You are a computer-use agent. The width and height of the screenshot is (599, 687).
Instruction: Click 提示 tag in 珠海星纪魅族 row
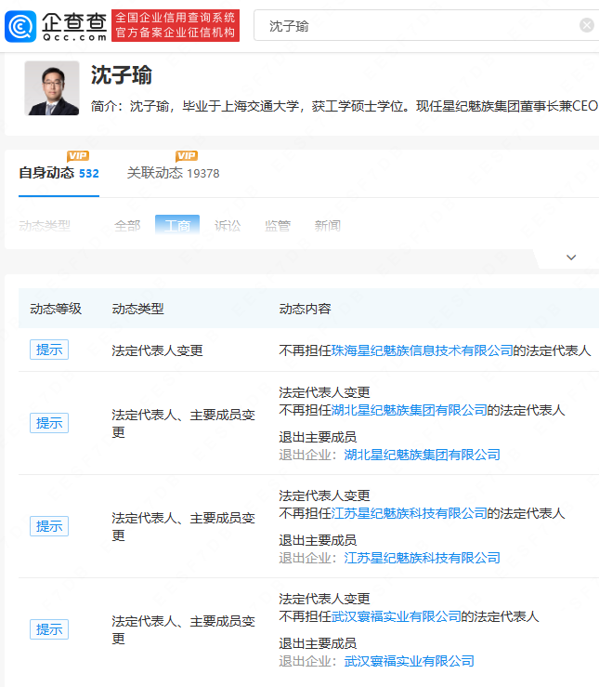(x=49, y=350)
